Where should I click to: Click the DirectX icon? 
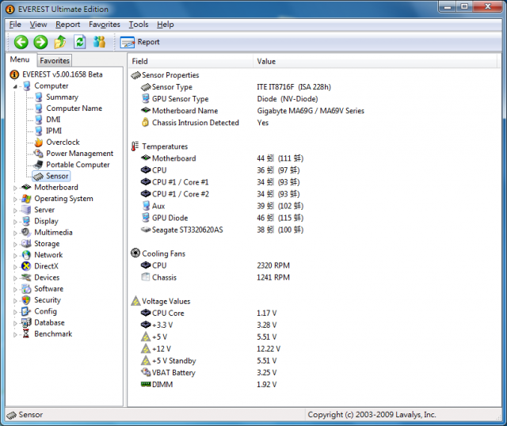(x=26, y=266)
